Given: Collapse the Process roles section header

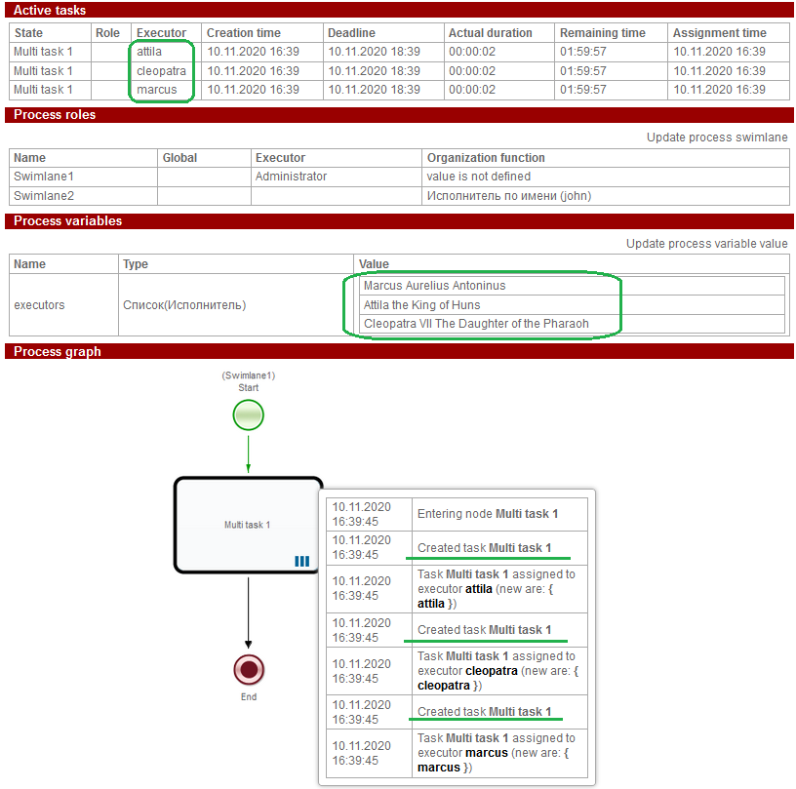Looking at the screenshot, I should (x=55, y=115).
